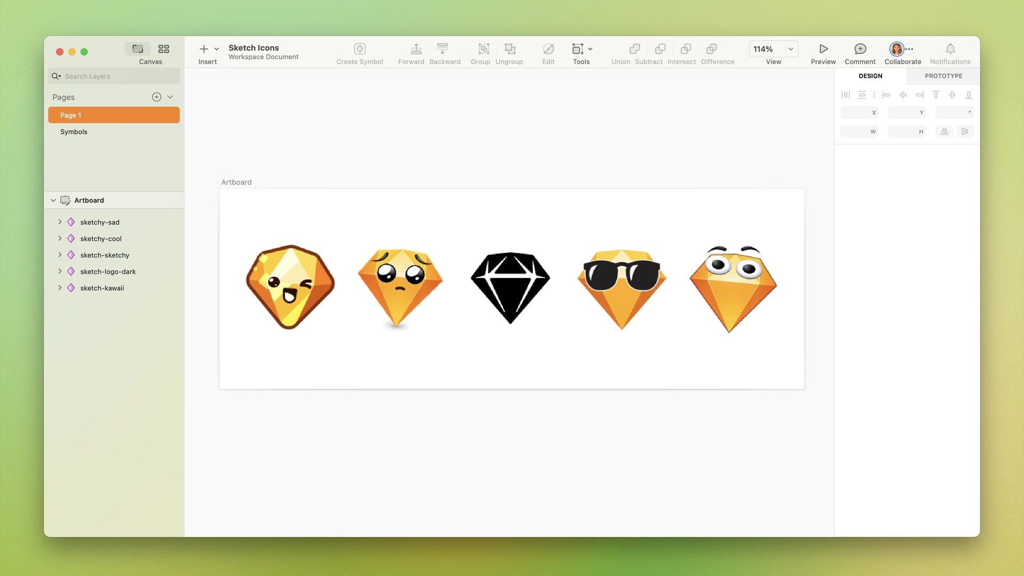Click the Group tool icon
The height and width of the screenshot is (576, 1024).
click(x=484, y=49)
